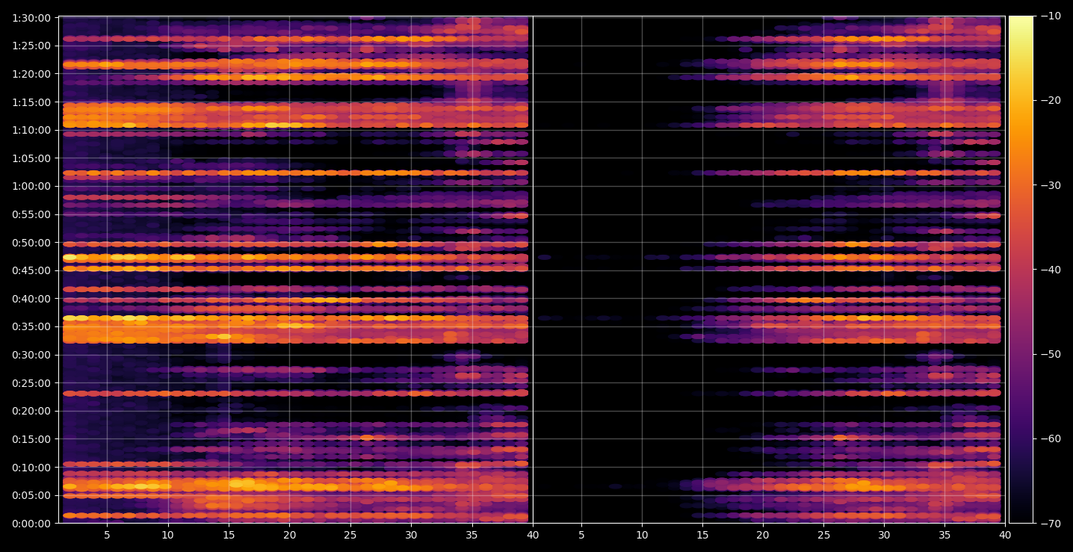Viewport: 1073px width, 552px height.
Task: Select the 1:25:00 y-axis tick label
Action: (x=31, y=46)
